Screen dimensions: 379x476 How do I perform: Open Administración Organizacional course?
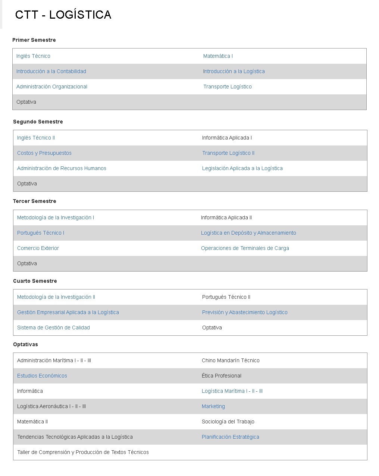tap(52, 87)
